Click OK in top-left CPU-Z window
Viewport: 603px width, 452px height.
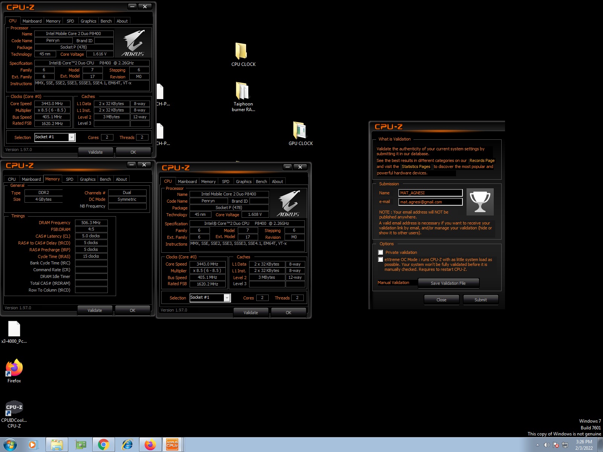(x=133, y=152)
